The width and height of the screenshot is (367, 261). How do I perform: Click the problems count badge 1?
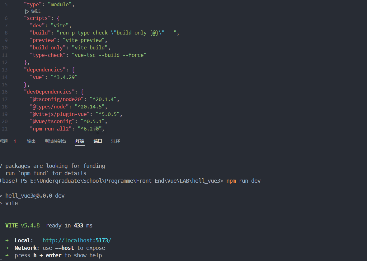tap(15, 141)
